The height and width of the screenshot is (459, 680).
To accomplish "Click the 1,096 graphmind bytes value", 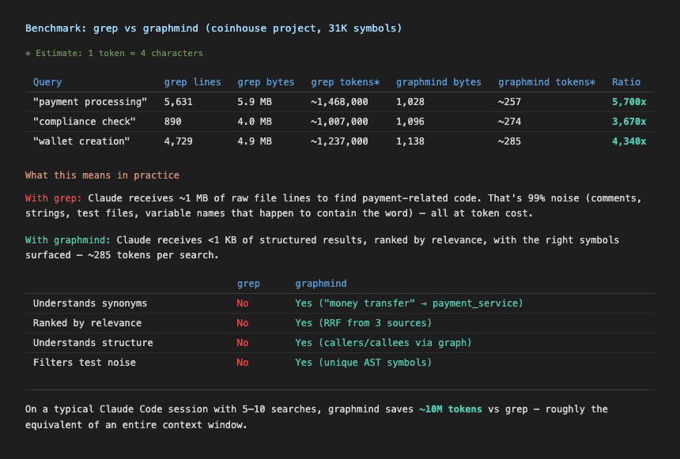I will pyautogui.click(x=410, y=122).
